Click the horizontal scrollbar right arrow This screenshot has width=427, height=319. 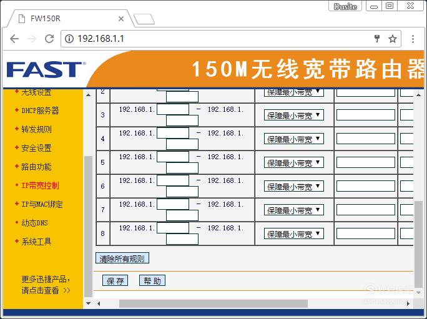408,303
